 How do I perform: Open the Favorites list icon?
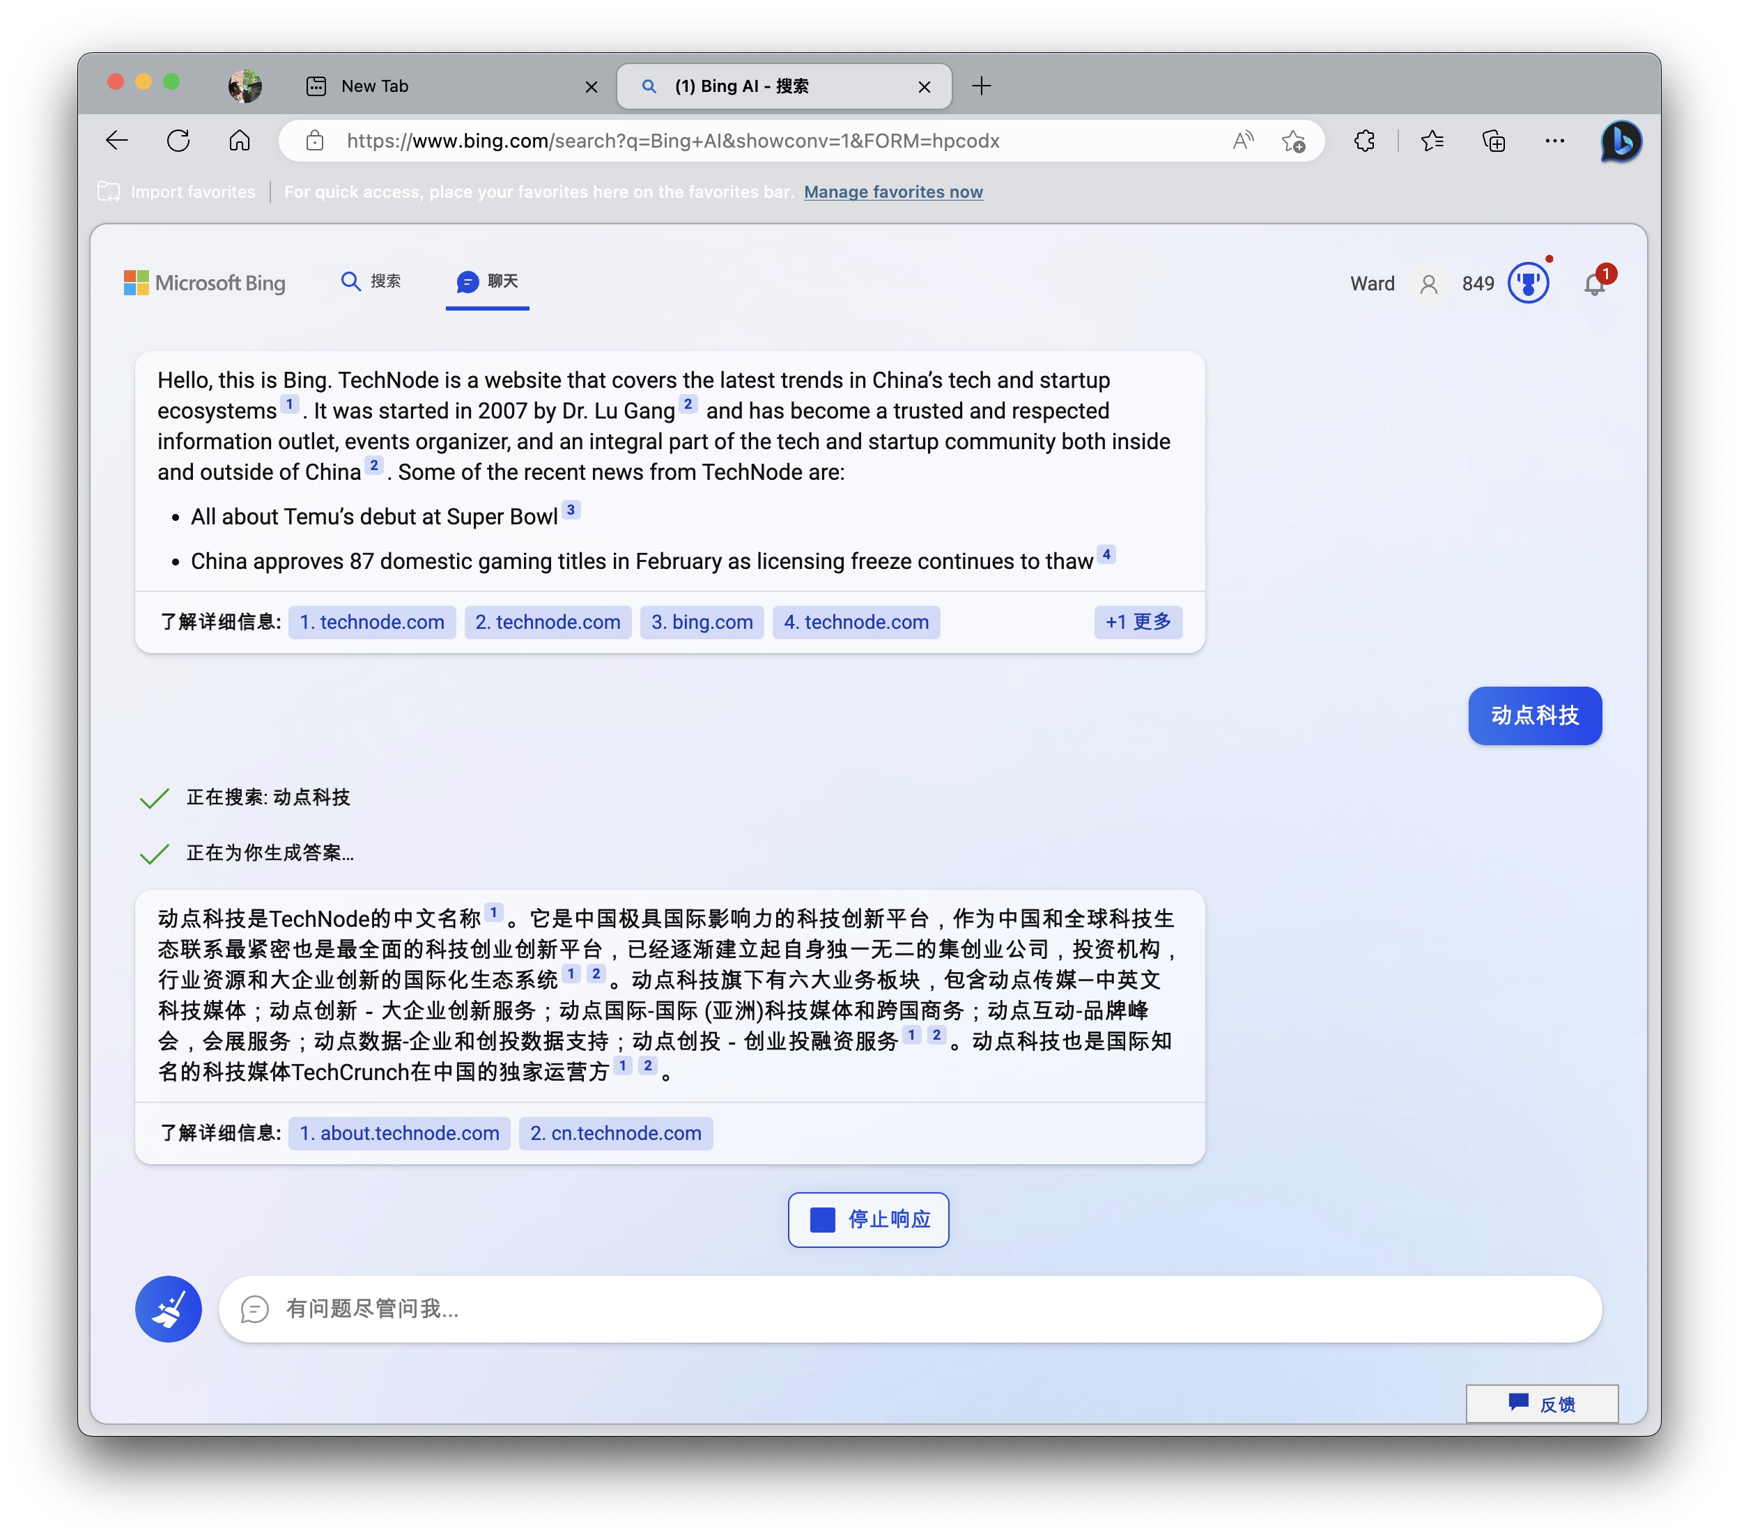[x=1432, y=141]
